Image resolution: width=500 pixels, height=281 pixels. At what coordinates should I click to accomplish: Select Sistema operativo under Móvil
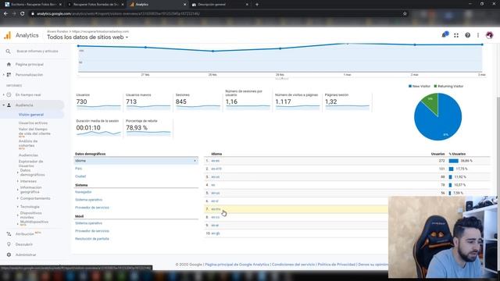(88, 223)
